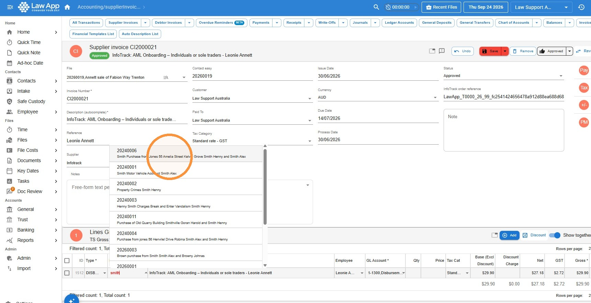Open the All Transactions tab

(86, 23)
